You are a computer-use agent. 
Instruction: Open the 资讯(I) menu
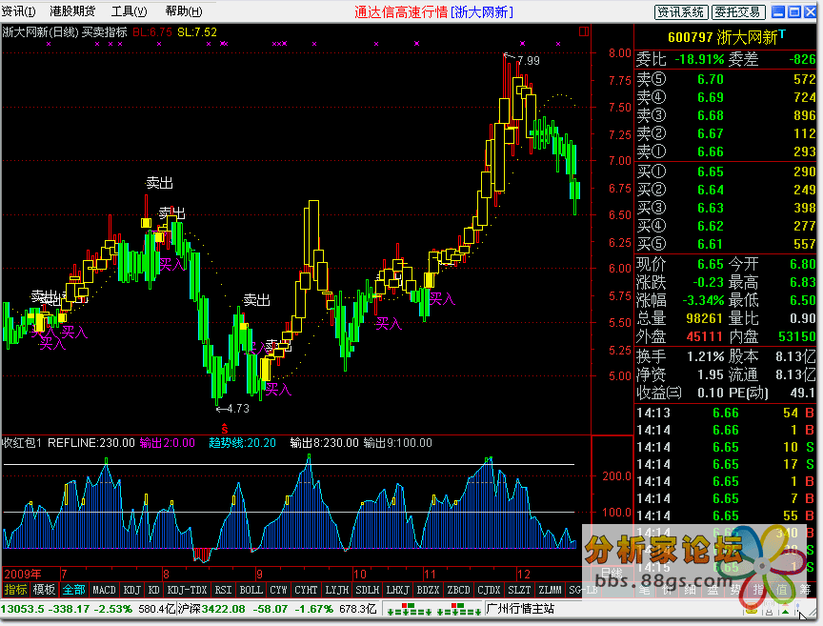pos(18,11)
